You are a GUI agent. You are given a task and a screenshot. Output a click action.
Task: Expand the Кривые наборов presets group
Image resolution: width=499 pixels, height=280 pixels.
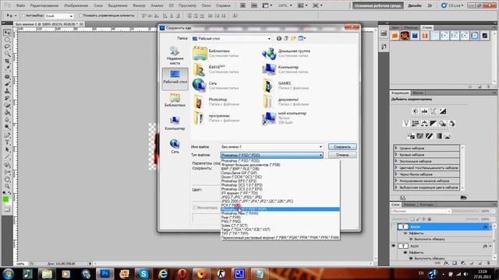(396, 155)
